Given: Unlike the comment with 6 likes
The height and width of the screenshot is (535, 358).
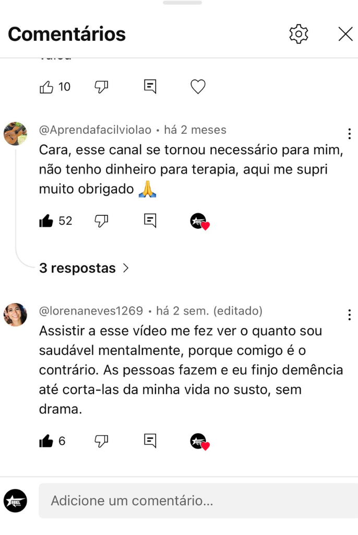Looking at the screenshot, I should [46, 441].
